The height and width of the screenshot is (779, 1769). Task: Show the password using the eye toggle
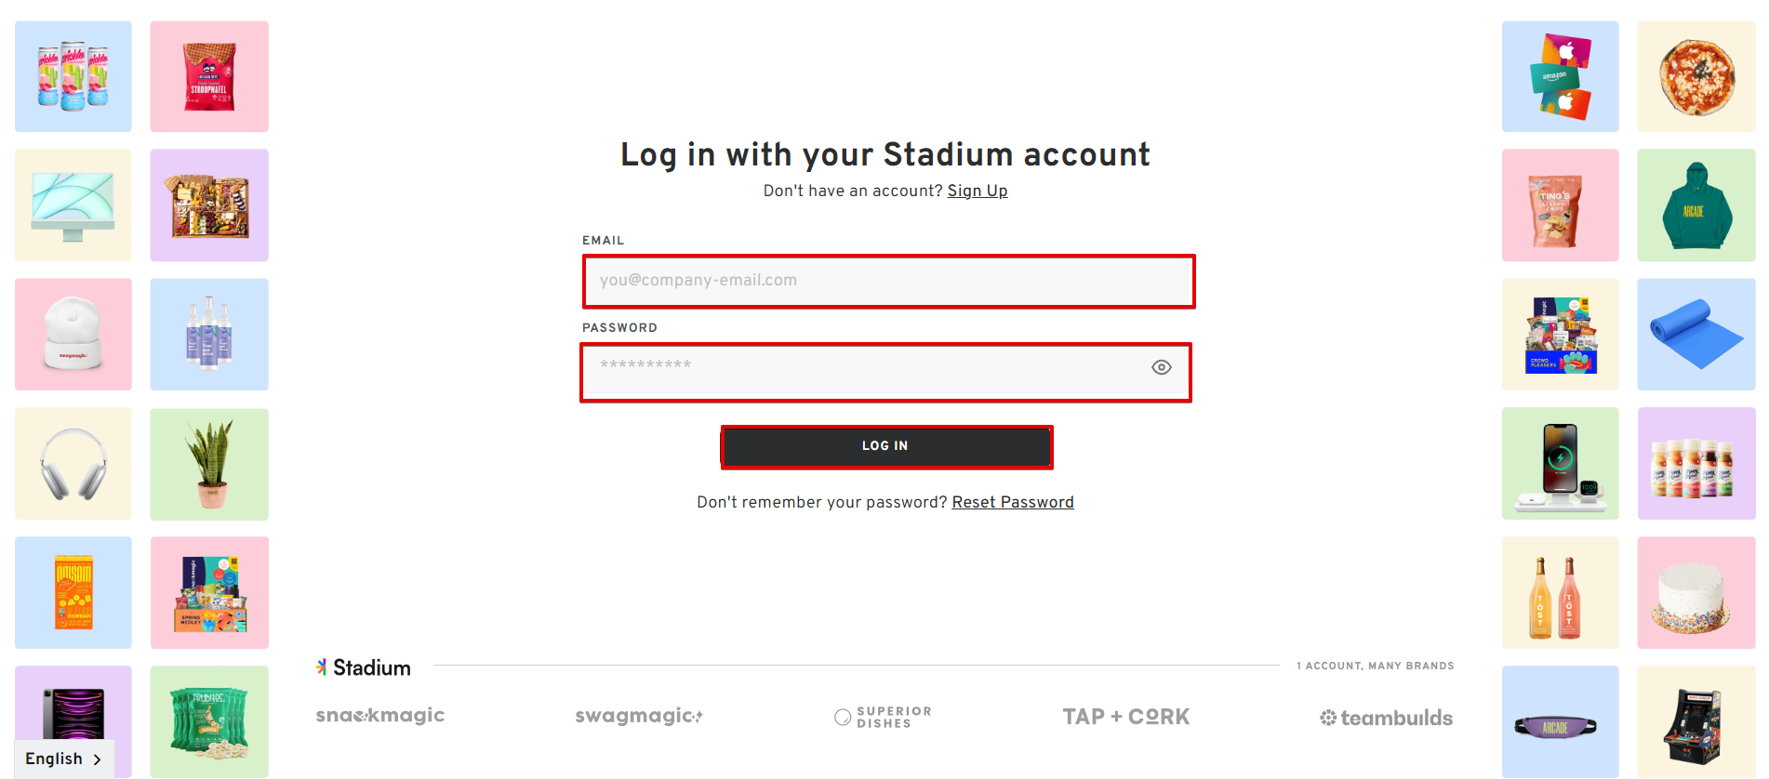click(1160, 367)
